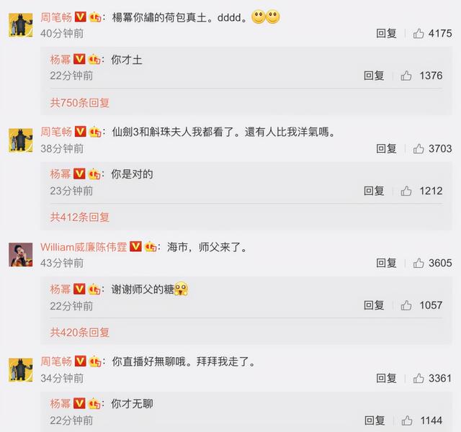Like 周笔畅's comment with 4175 likes

[419, 33]
